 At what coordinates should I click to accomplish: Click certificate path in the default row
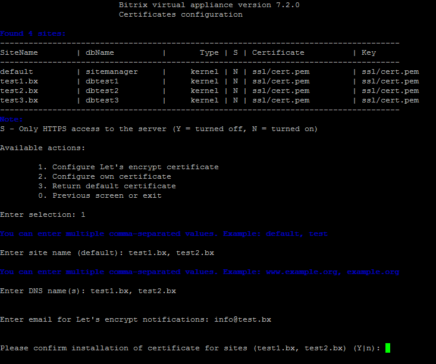[281, 72]
